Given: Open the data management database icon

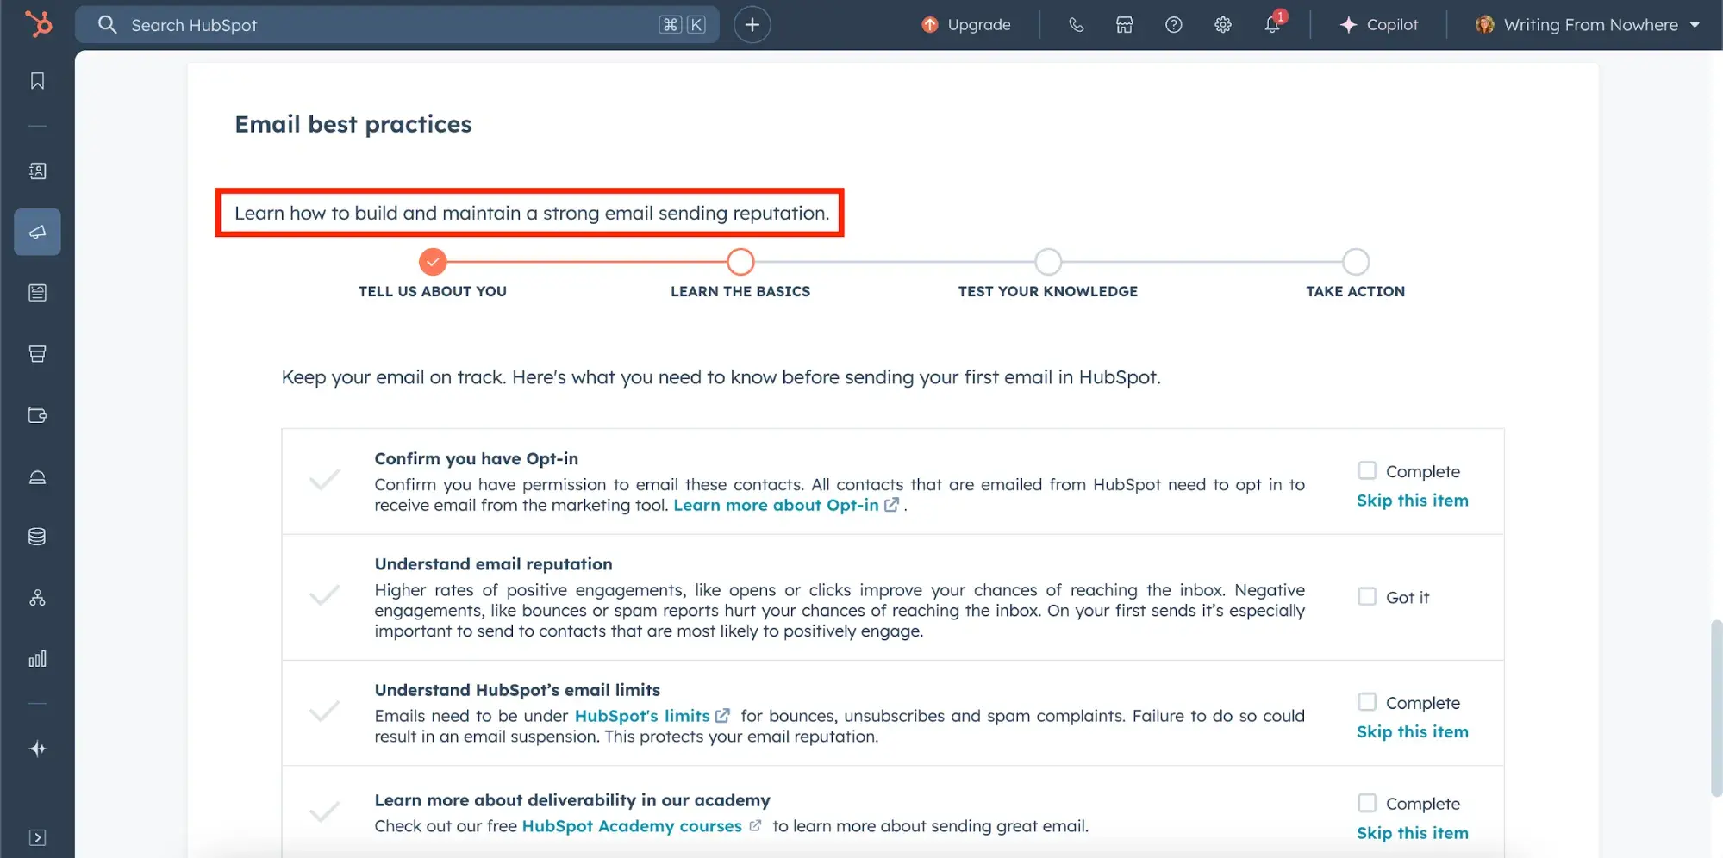Looking at the screenshot, I should (37, 537).
